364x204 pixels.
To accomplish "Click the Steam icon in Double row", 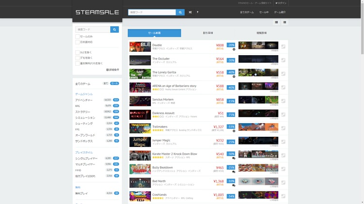I will (x=283, y=46).
